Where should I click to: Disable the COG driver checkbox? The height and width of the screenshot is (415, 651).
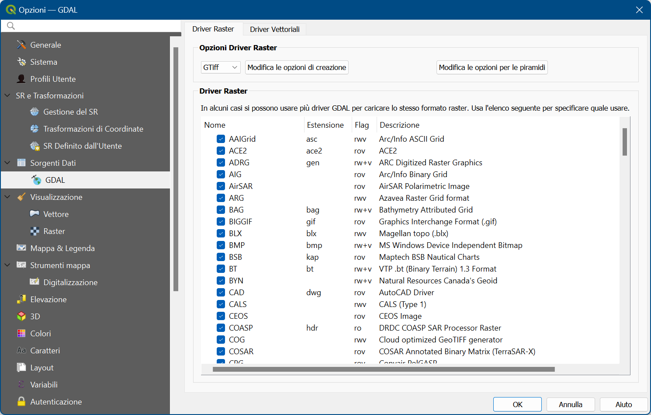tap(221, 339)
